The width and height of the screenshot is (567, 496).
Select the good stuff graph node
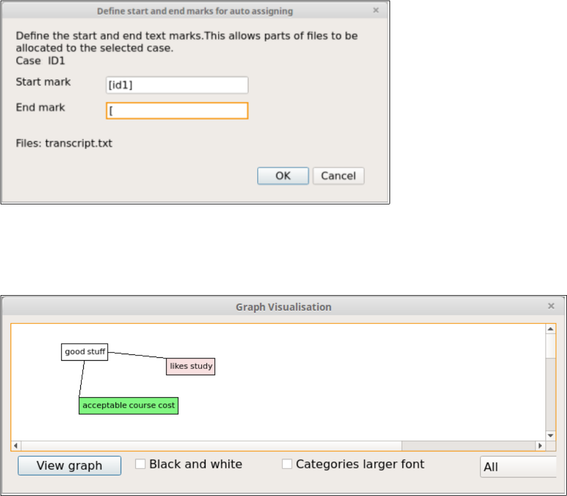click(85, 352)
